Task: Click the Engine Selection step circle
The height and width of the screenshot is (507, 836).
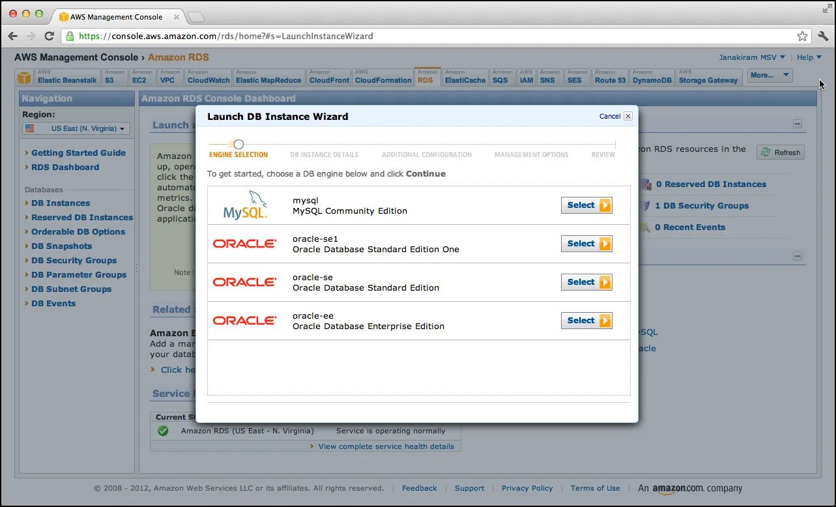Action: coord(238,144)
